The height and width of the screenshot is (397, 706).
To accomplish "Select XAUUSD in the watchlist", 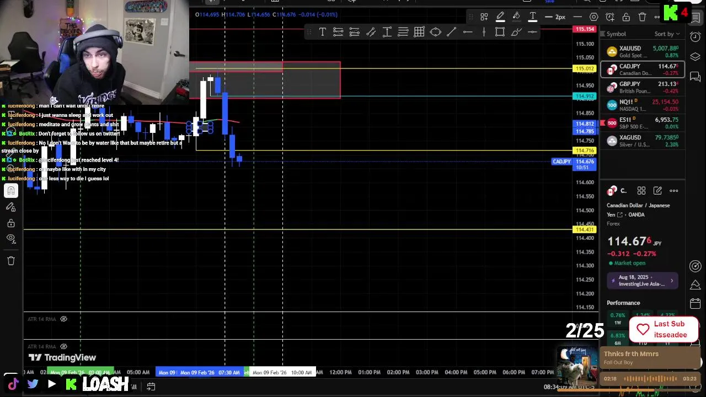I will click(643, 52).
